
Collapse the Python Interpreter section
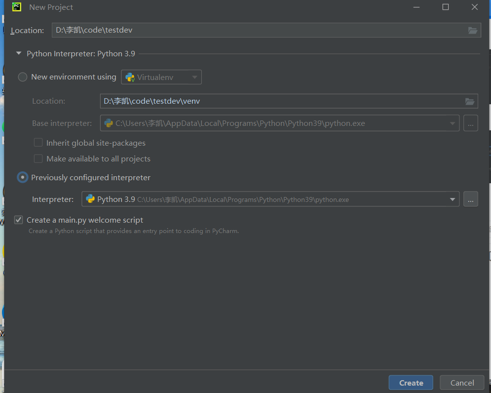point(19,53)
